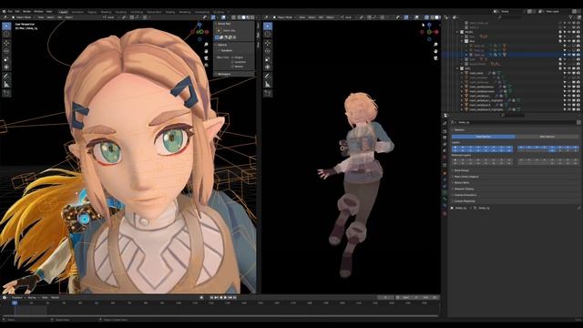Switch to wireframe viewport shading in left viewport
583x328 pixels.
click(x=239, y=17)
